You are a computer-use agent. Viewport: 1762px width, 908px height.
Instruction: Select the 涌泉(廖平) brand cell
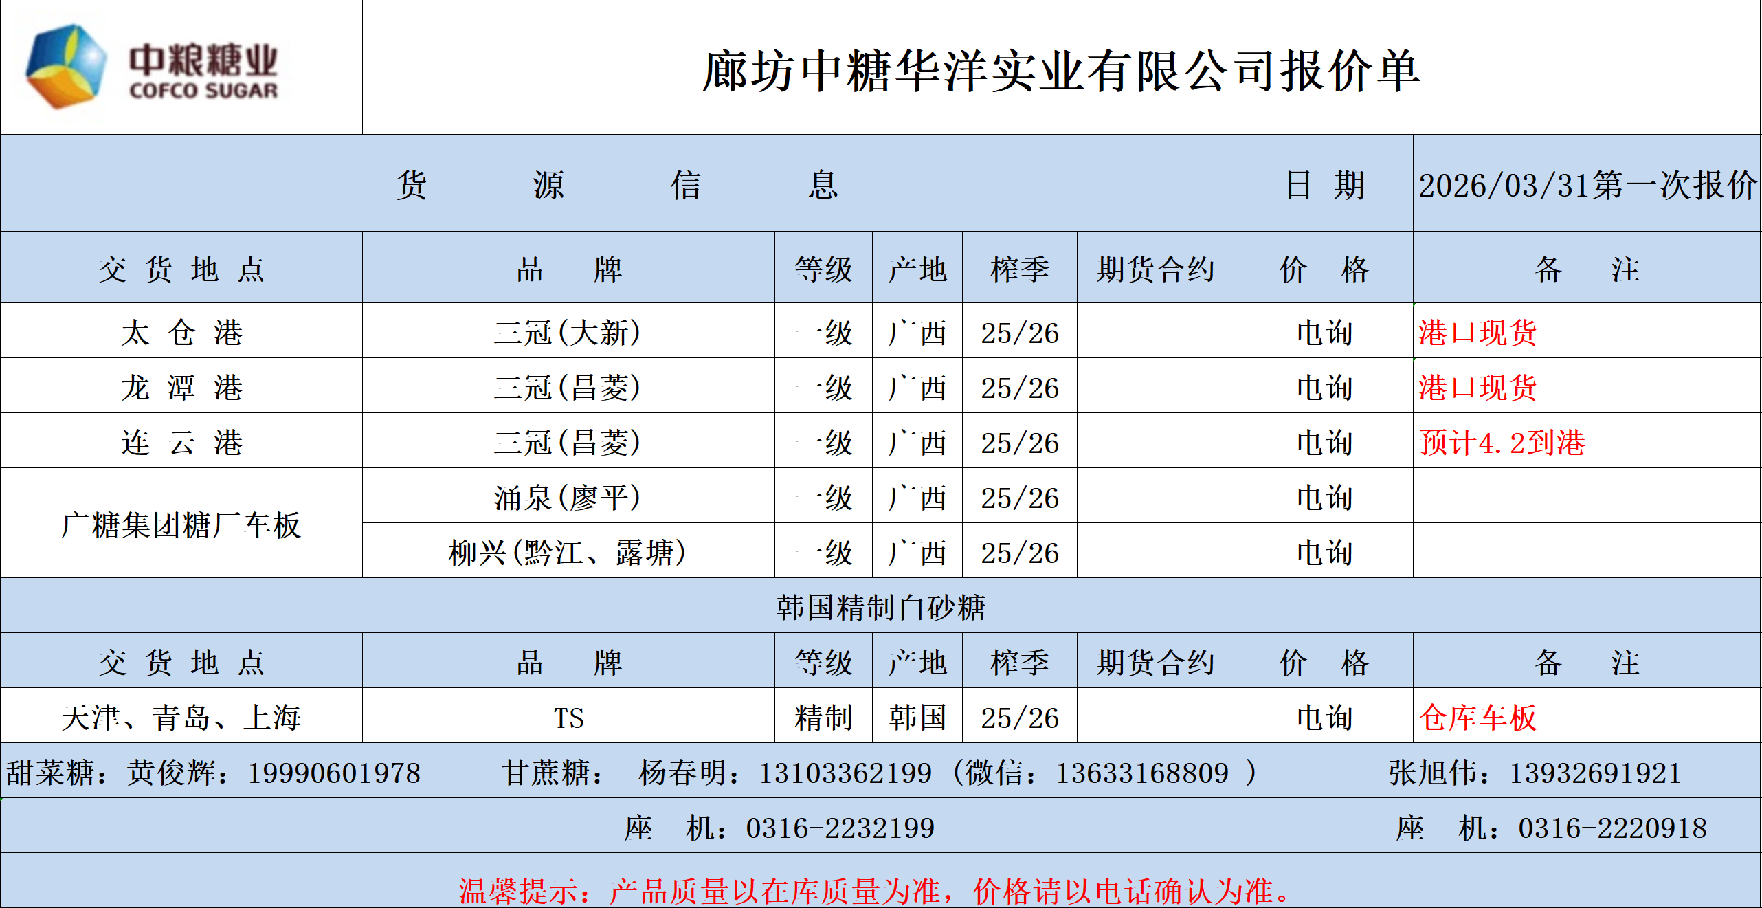tap(568, 496)
